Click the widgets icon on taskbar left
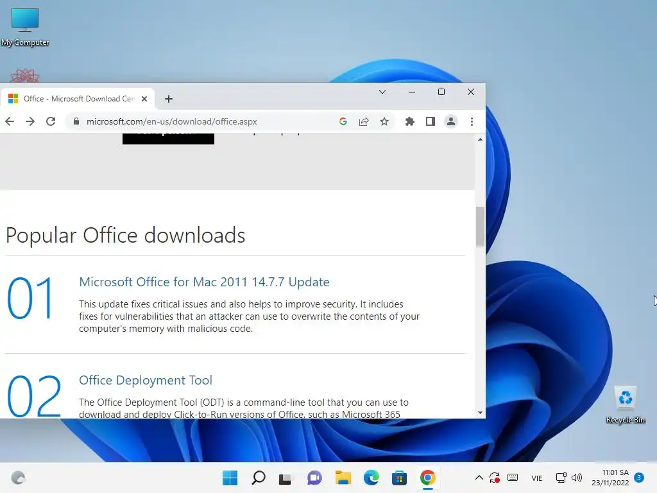The height and width of the screenshot is (493, 657). click(18, 478)
